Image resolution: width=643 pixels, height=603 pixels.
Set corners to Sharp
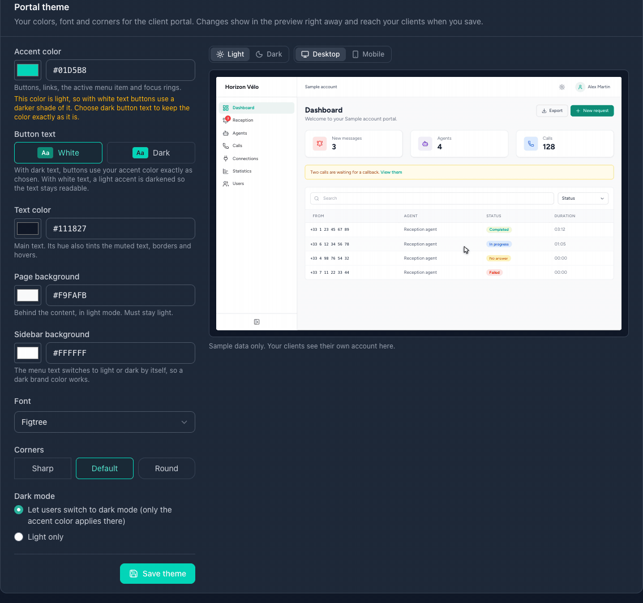tap(42, 468)
